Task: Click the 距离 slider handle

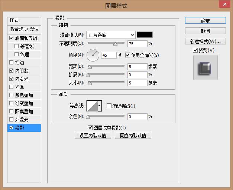Action: pyautogui.click(x=90, y=67)
